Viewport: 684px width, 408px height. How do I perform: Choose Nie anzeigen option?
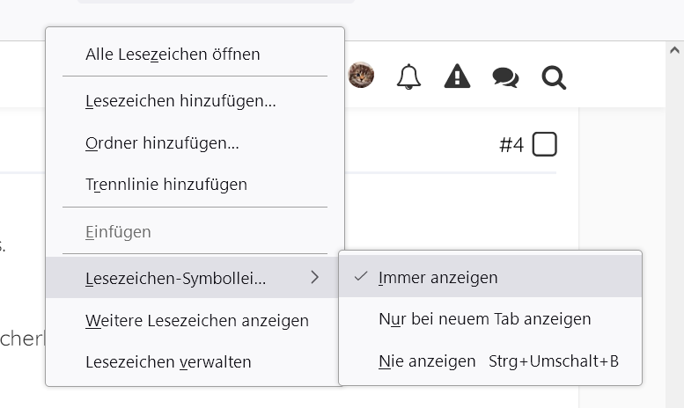pyautogui.click(x=426, y=361)
